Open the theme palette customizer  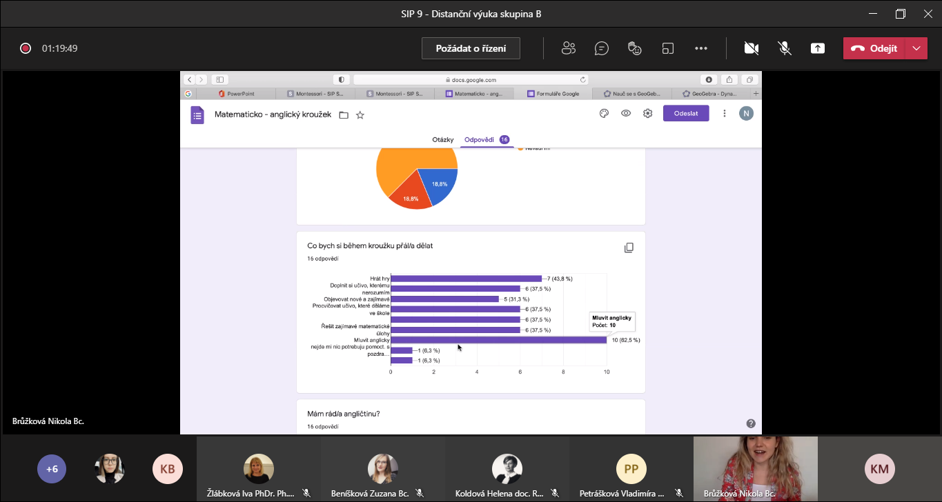pos(604,113)
